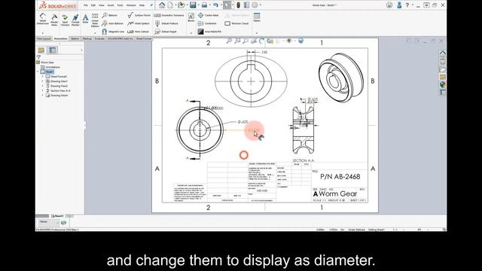Click the Model Items tool
Screen dimensions: 482x271
point(54,20)
